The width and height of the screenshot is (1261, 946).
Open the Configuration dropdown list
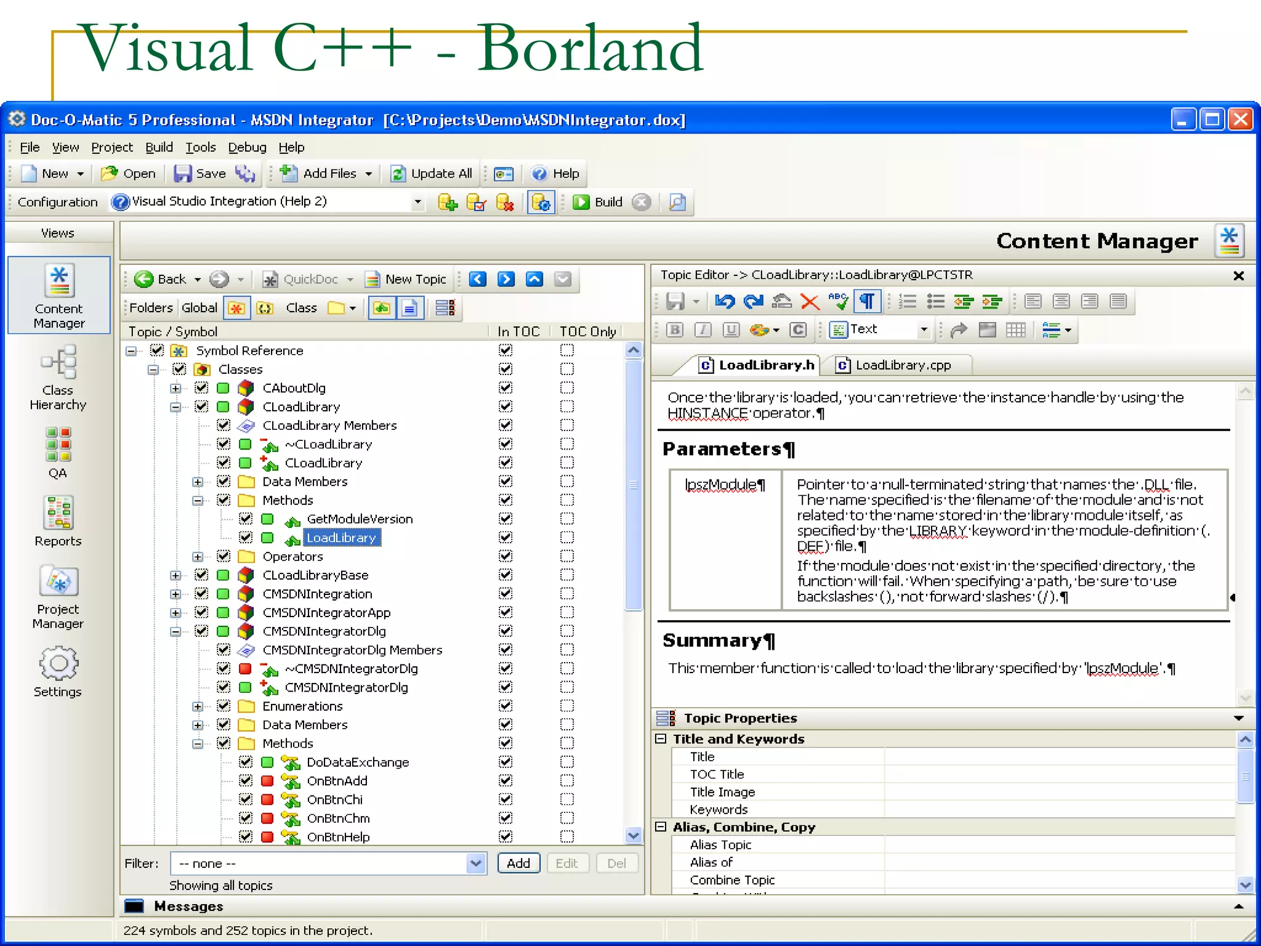417,202
